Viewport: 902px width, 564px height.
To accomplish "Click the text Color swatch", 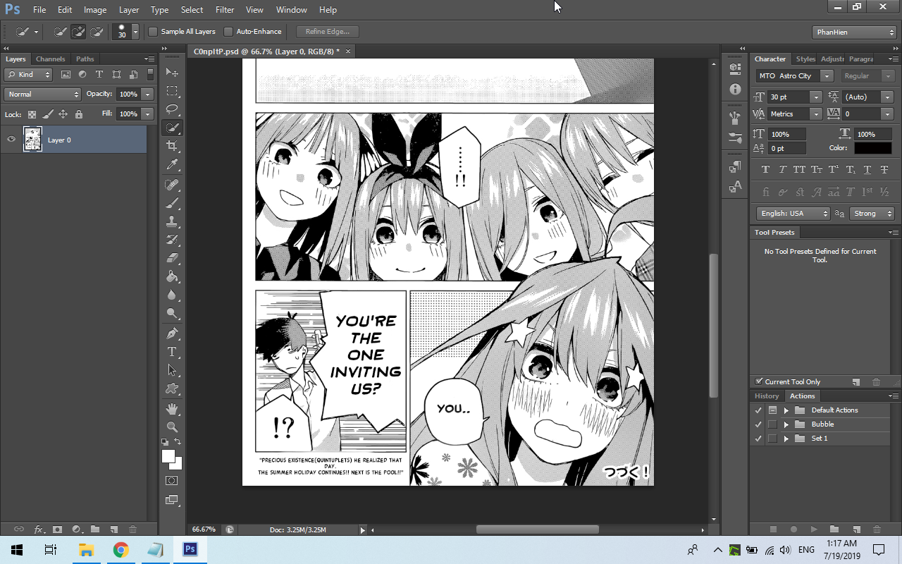I will (x=873, y=148).
